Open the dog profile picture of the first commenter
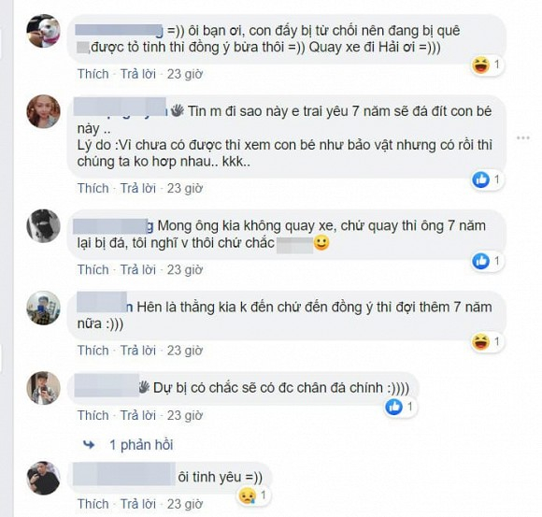Screen dimensions: 542x517 pyautogui.click(x=44, y=31)
